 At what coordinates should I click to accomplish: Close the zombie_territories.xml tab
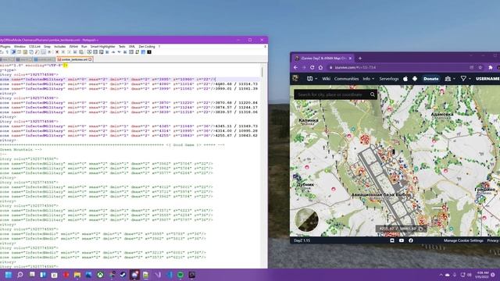(91, 59)
